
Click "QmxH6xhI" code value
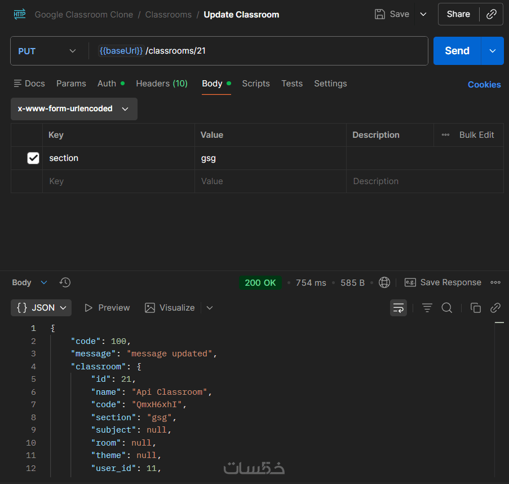tap(157, 404)
